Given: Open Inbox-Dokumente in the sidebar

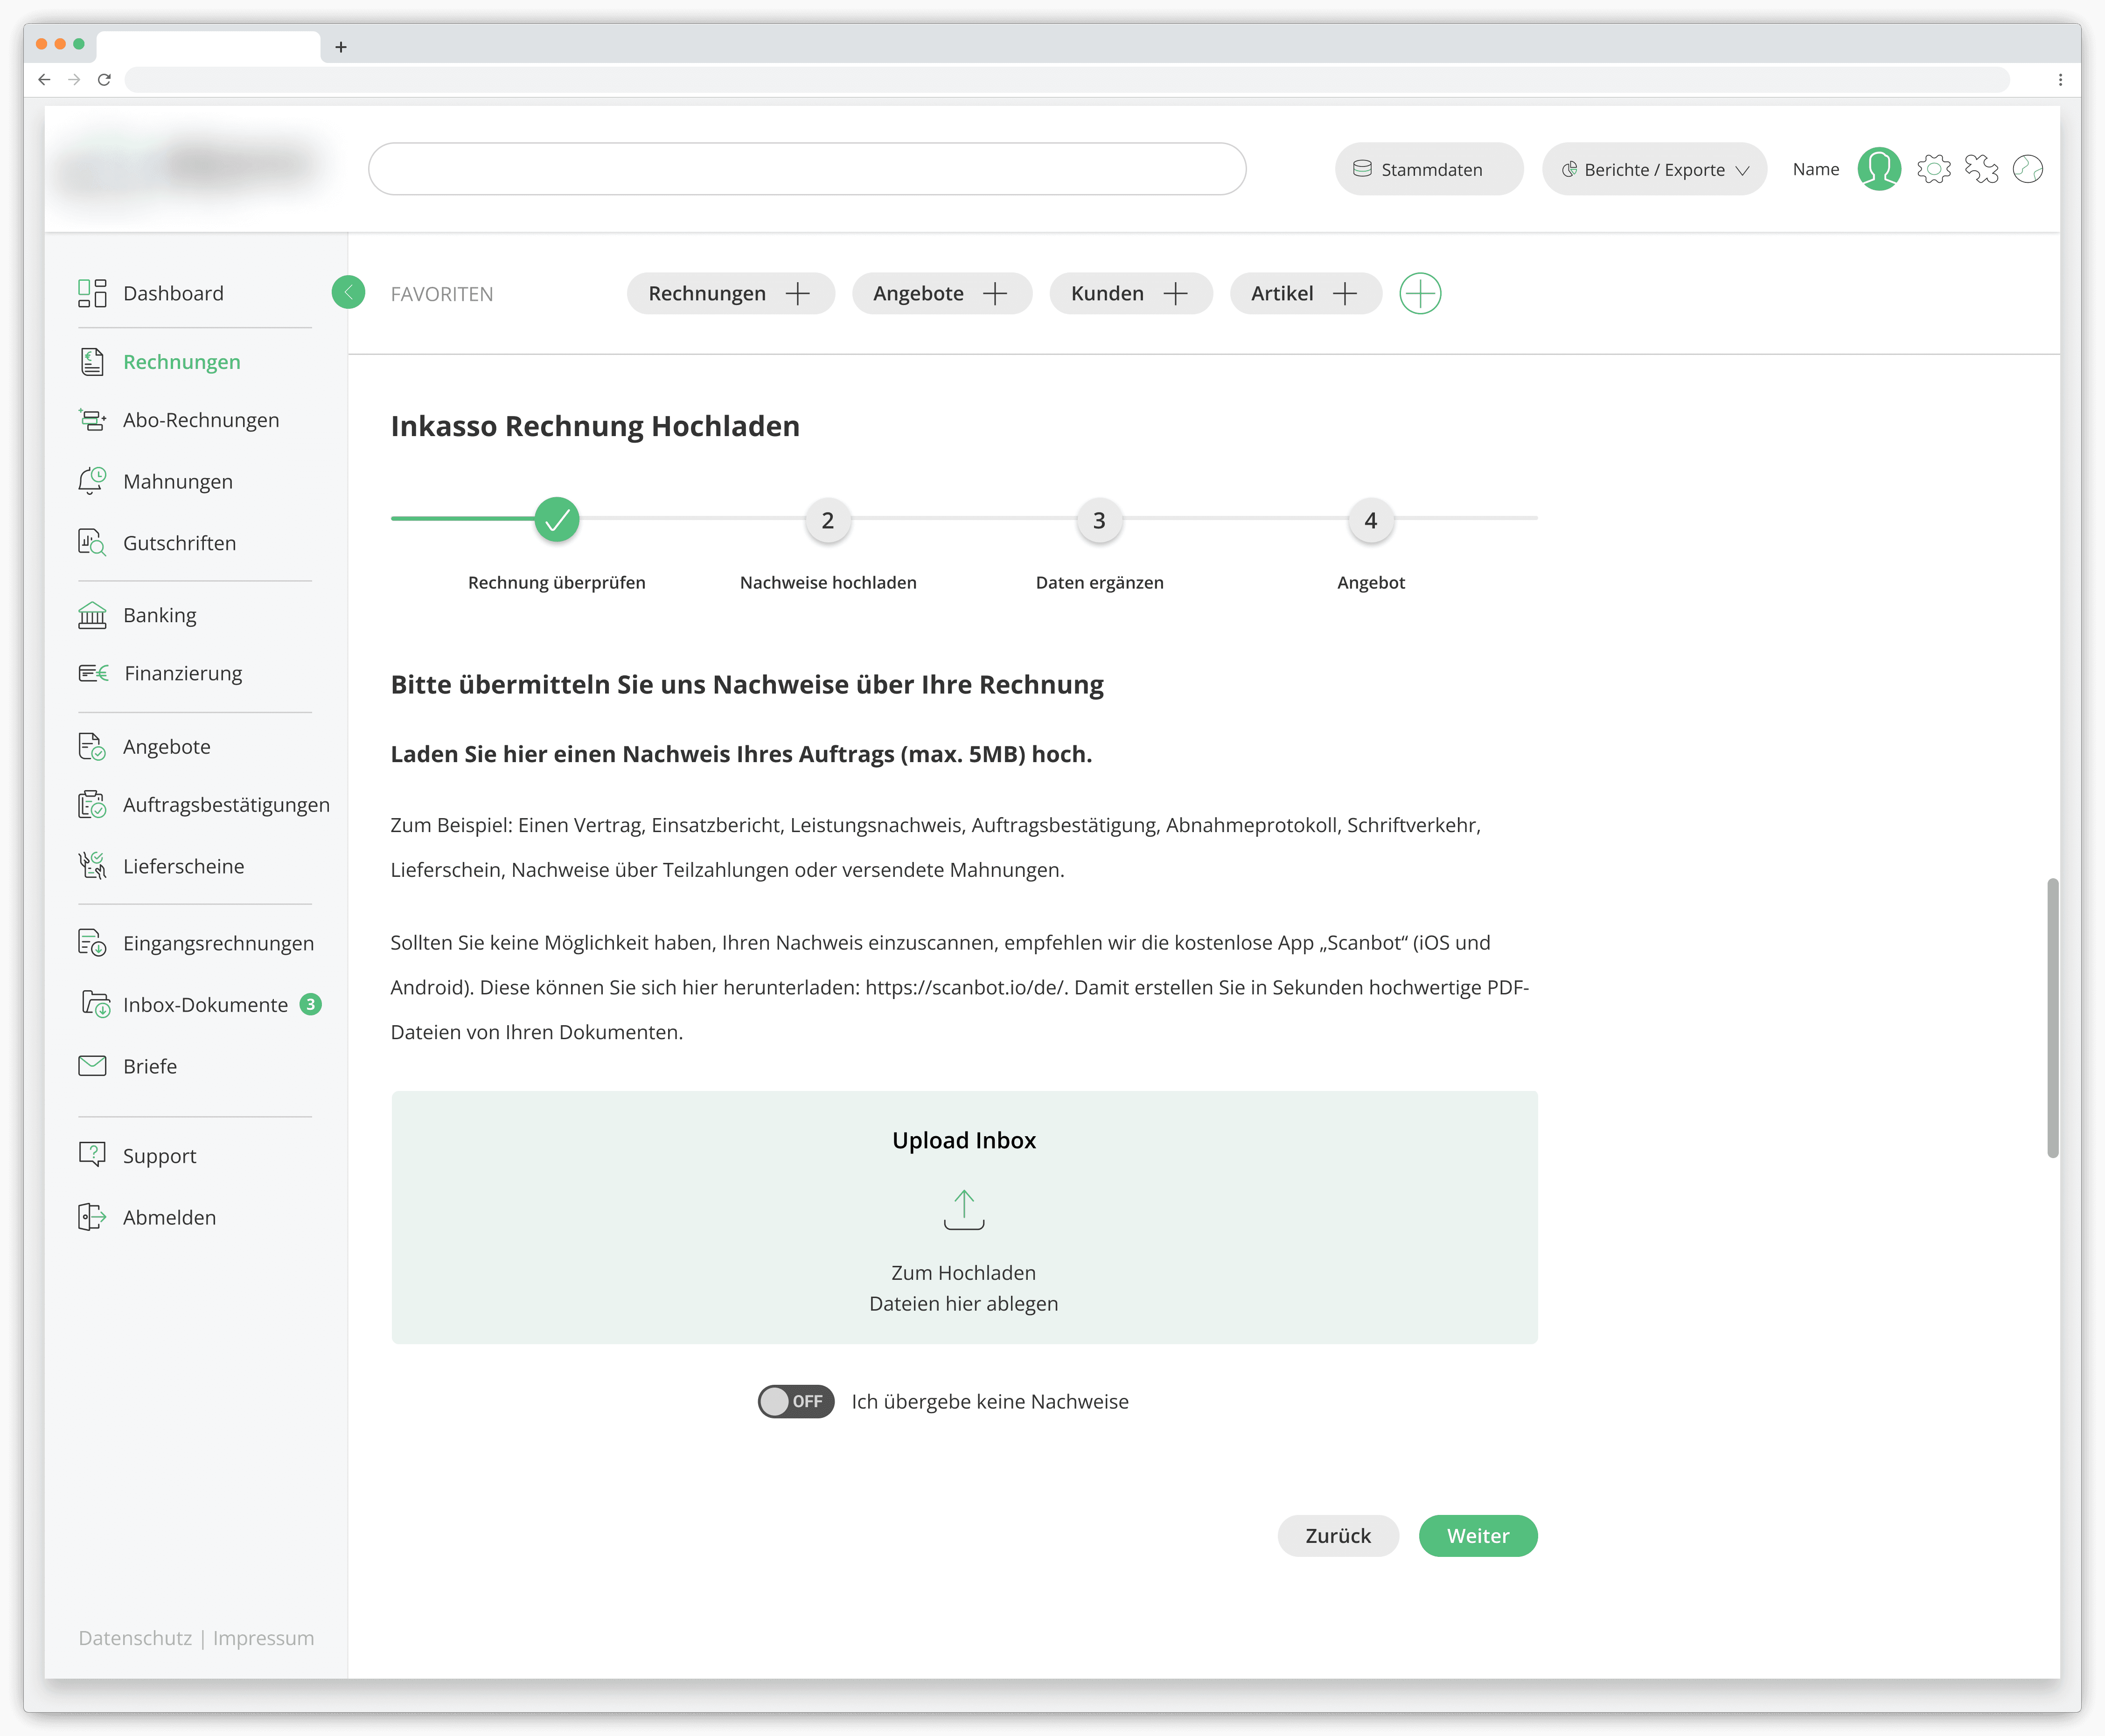Looking at the screenshot, I should click(x=204, y=1005).
